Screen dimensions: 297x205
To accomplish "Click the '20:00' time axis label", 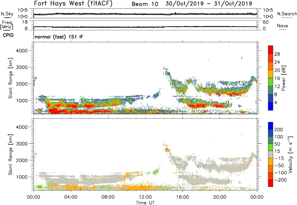I will (220, 197).
